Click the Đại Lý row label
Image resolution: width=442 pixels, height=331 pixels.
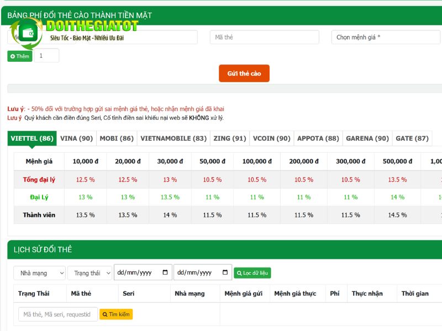[x=39, y=197]
